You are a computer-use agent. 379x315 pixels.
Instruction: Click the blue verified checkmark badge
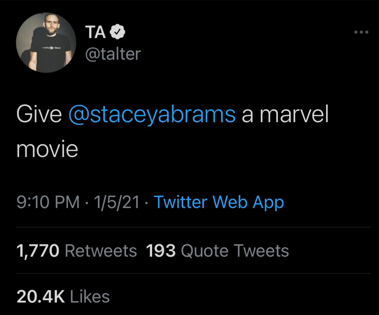coord(117,32)
